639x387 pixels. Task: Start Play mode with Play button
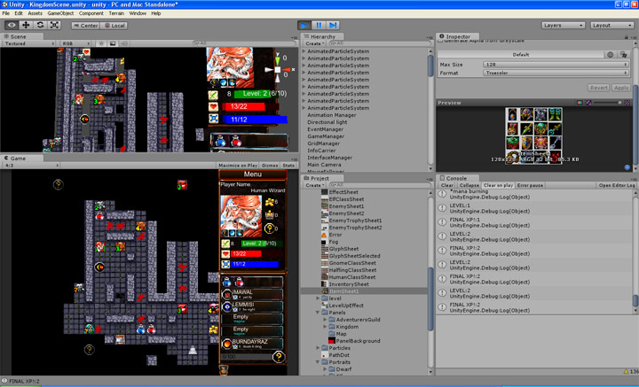click(304, 25)
